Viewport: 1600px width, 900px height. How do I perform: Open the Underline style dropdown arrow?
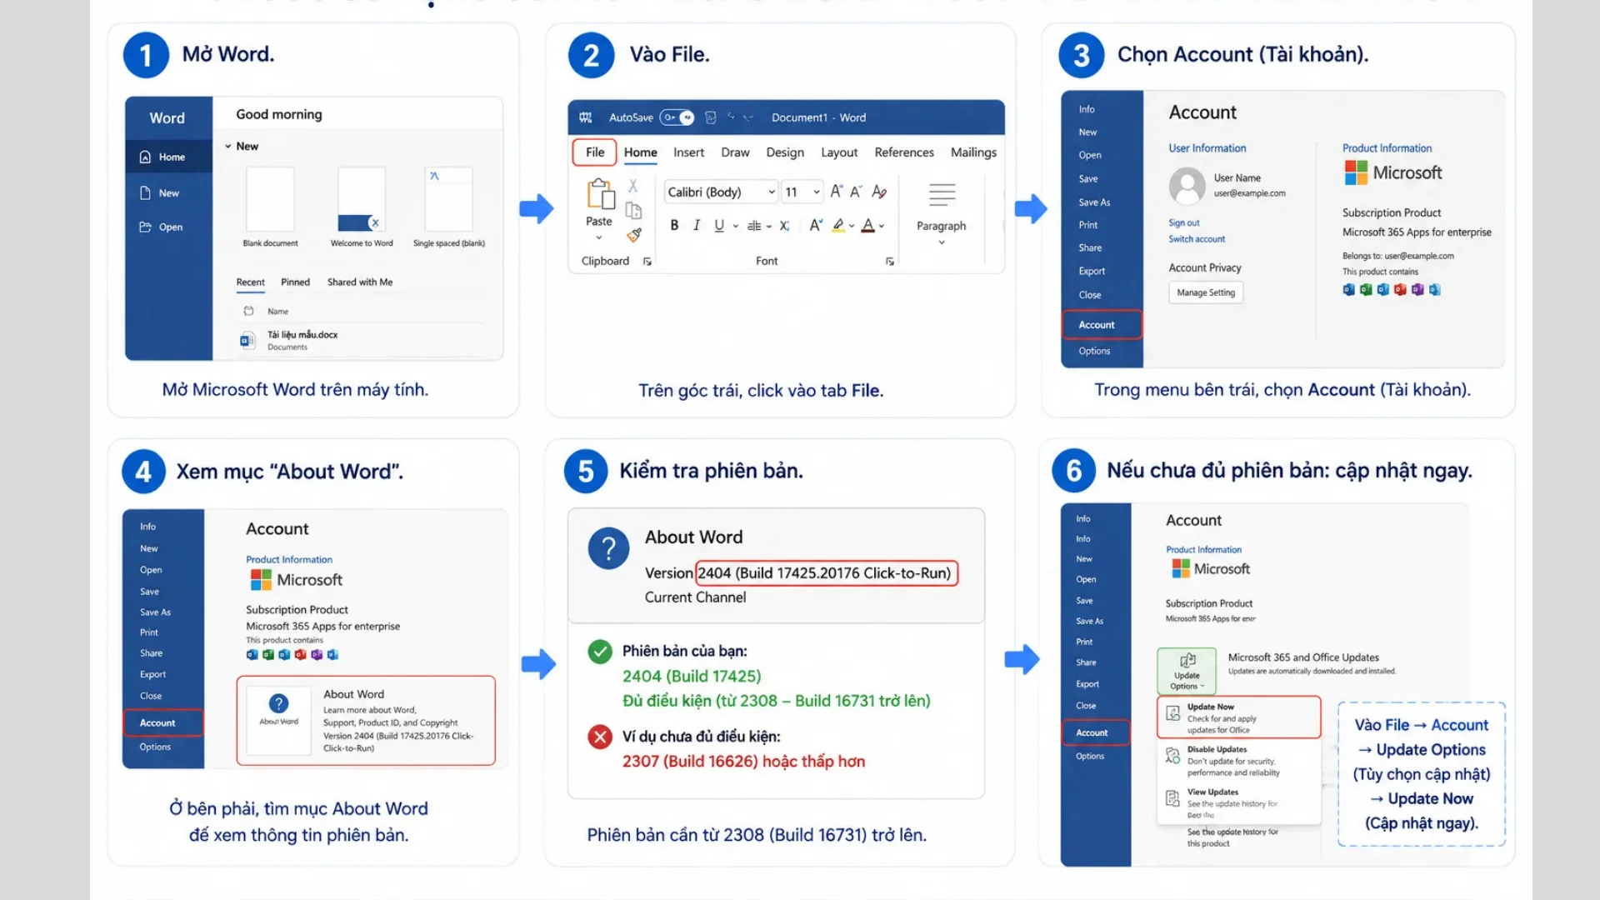click(736, 226)
